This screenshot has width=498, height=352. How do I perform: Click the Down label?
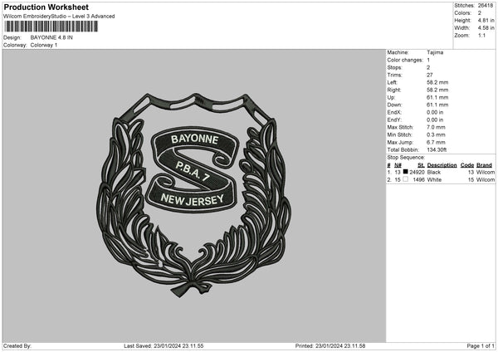394,105
